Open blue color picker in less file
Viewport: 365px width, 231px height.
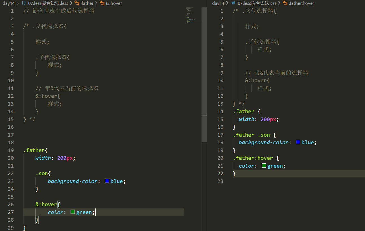[x=107, y=181]
